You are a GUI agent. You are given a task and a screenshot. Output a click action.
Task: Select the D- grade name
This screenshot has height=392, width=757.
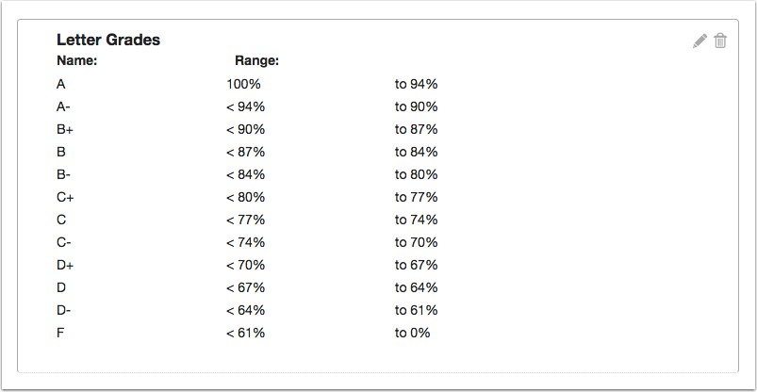click(63, 310)
